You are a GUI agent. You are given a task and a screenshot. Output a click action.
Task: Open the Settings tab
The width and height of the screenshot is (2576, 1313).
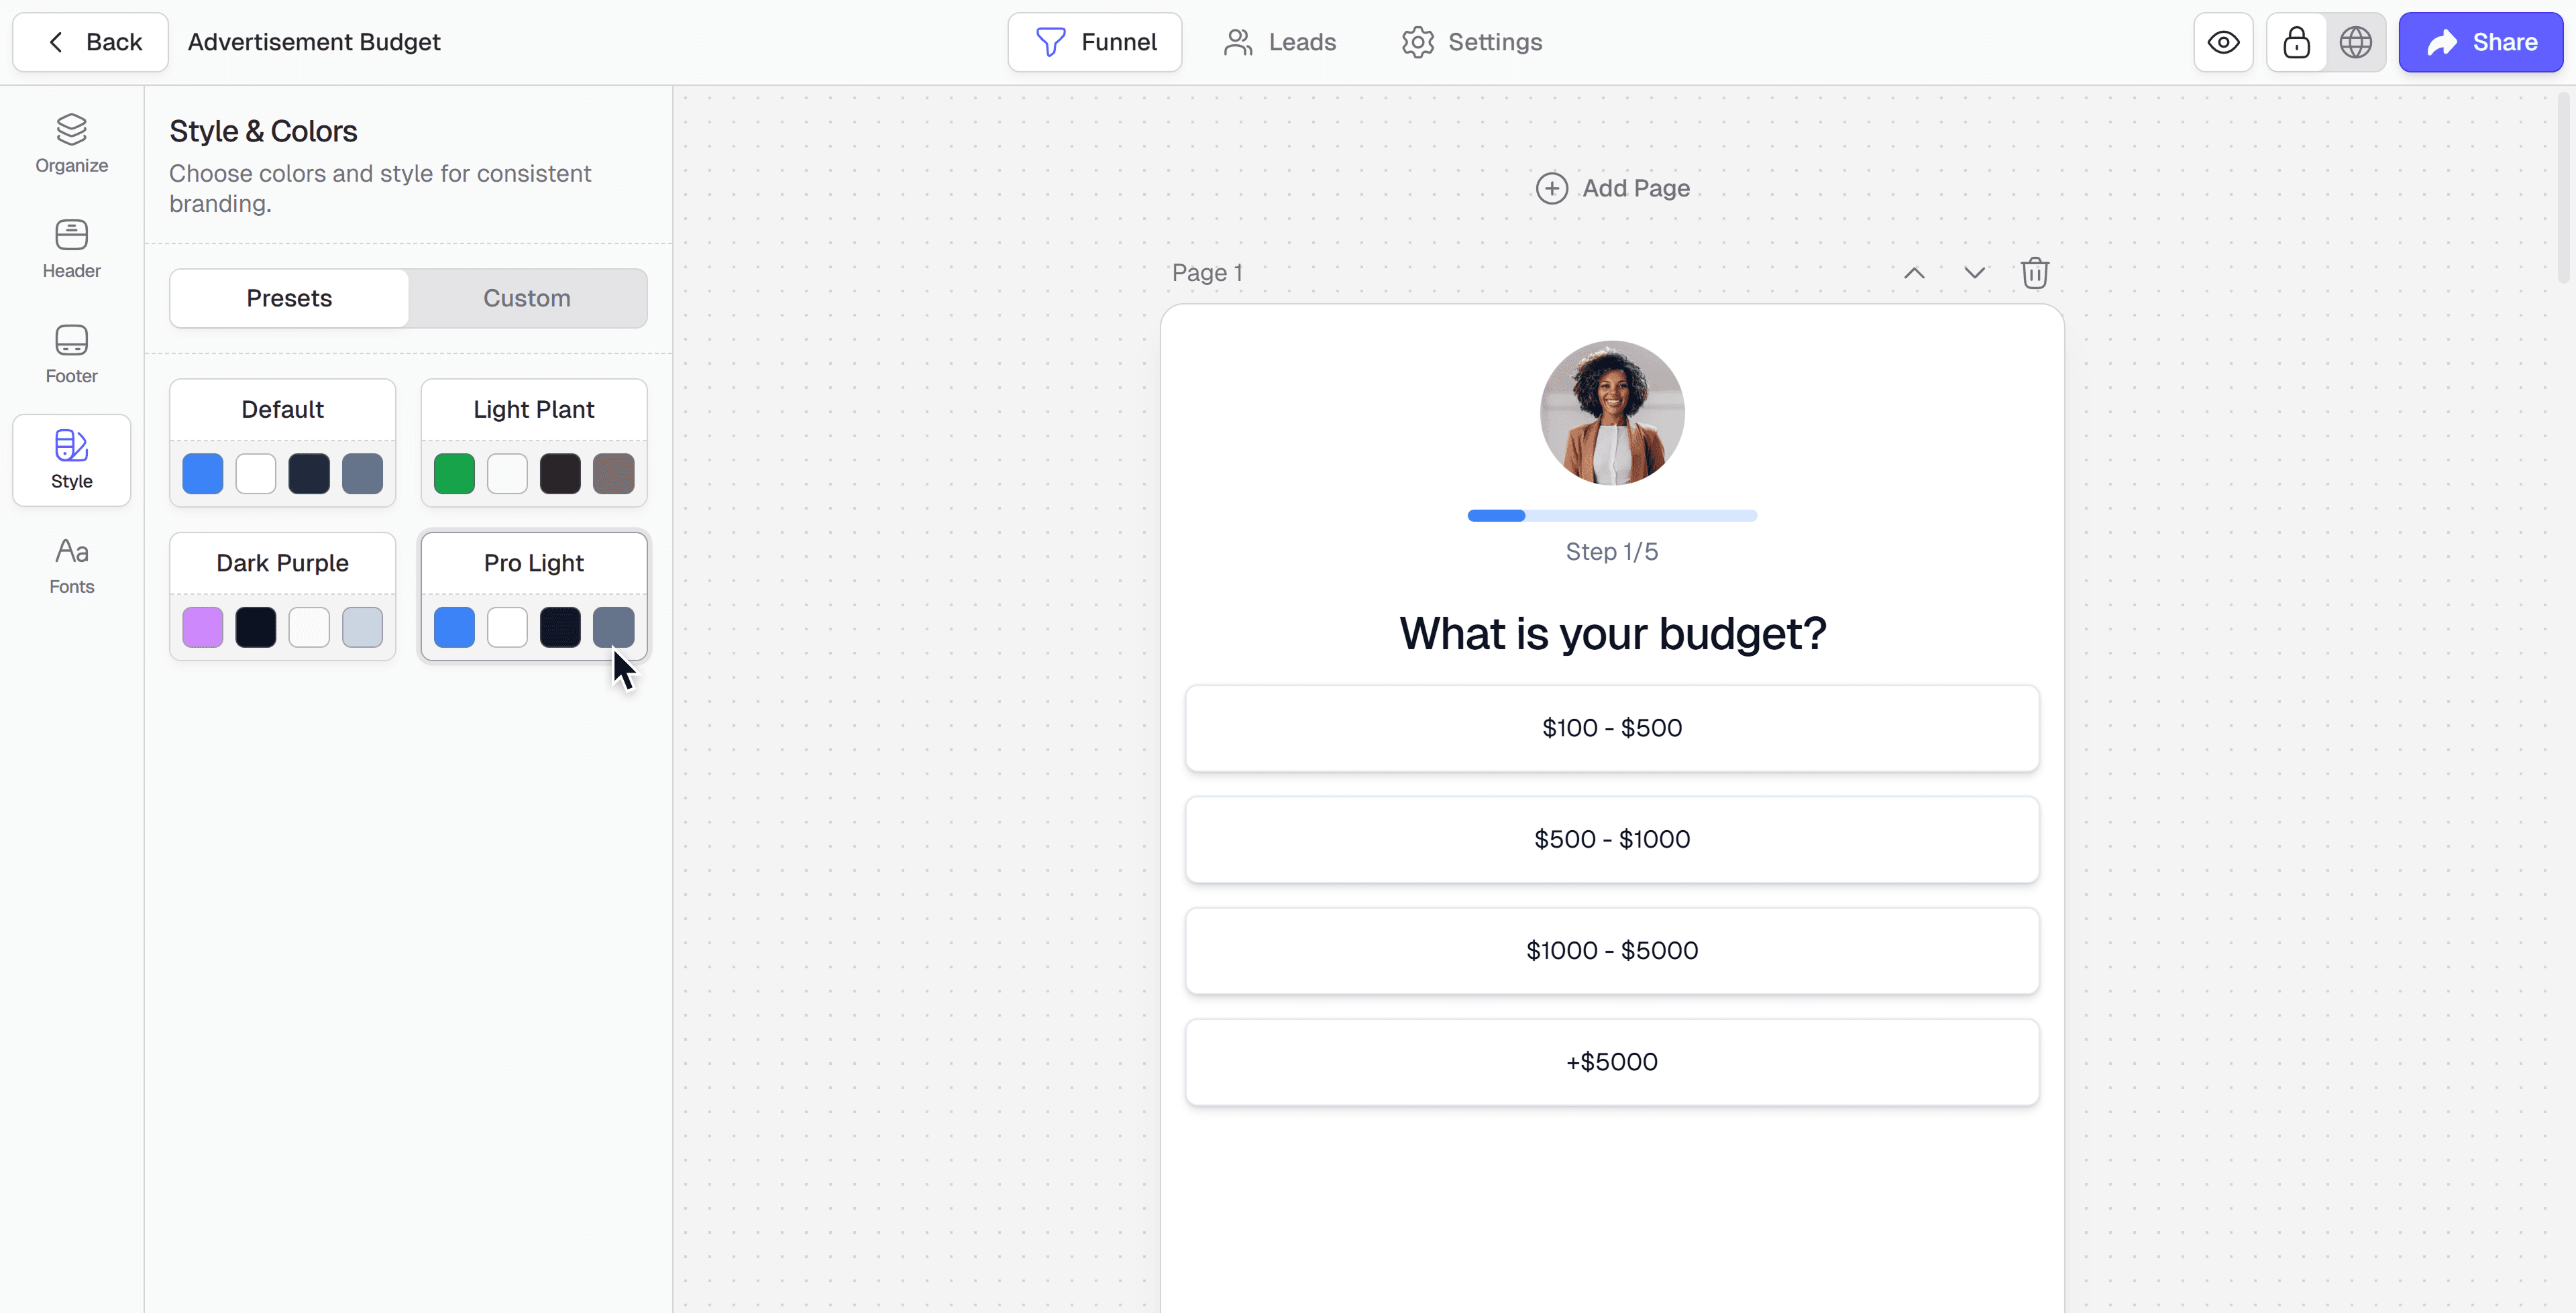tap(1472, 42)
